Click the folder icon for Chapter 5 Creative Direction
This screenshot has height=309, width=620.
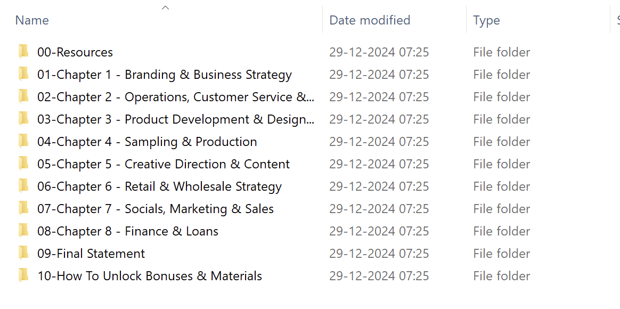point(23,164)
